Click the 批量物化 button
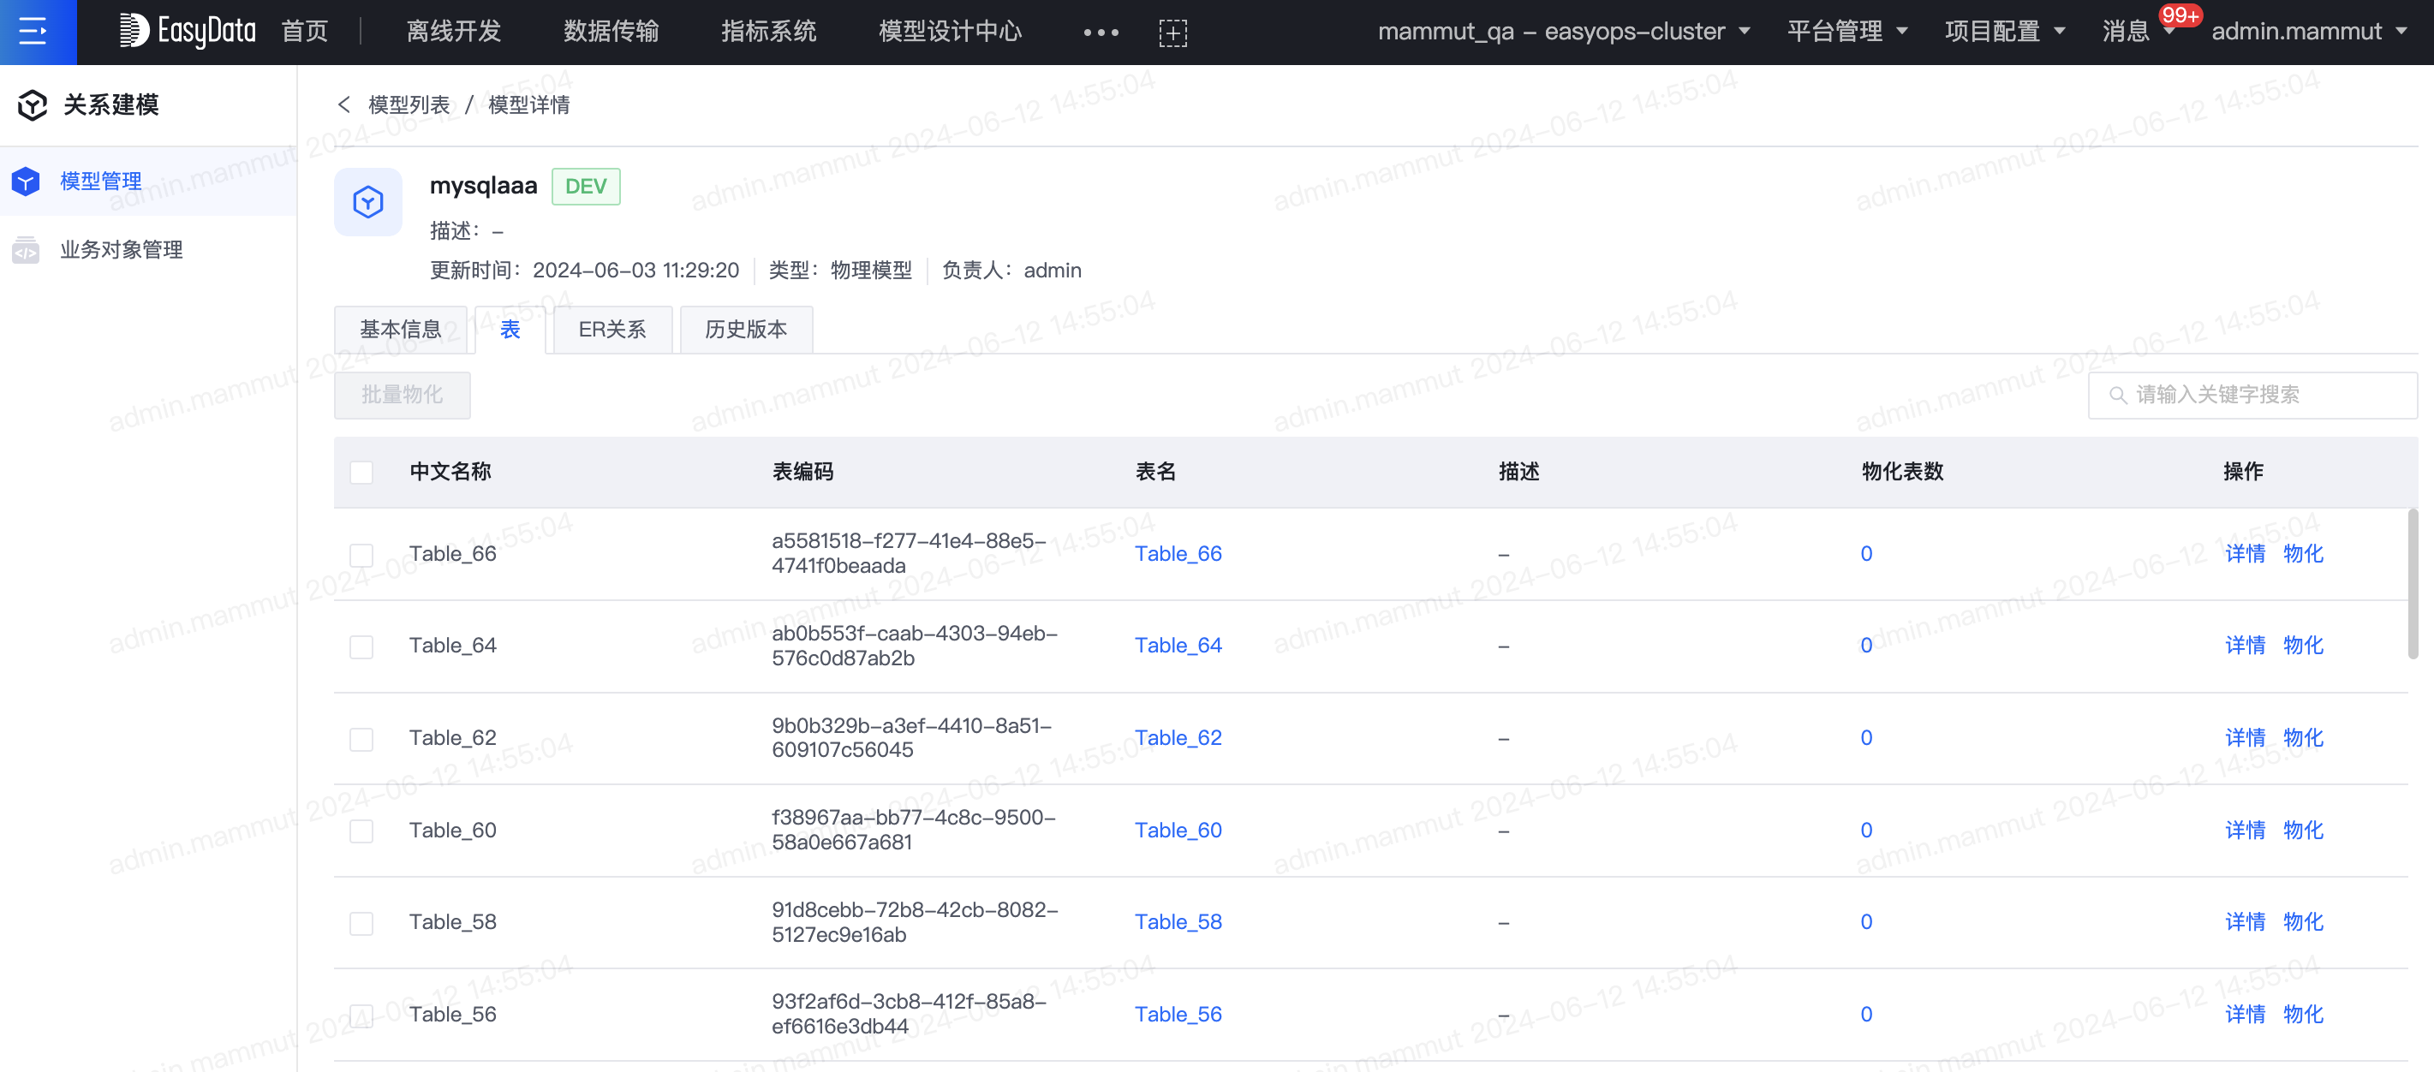Viewport: 2434px width, 1072px height. tap(402, 395)
